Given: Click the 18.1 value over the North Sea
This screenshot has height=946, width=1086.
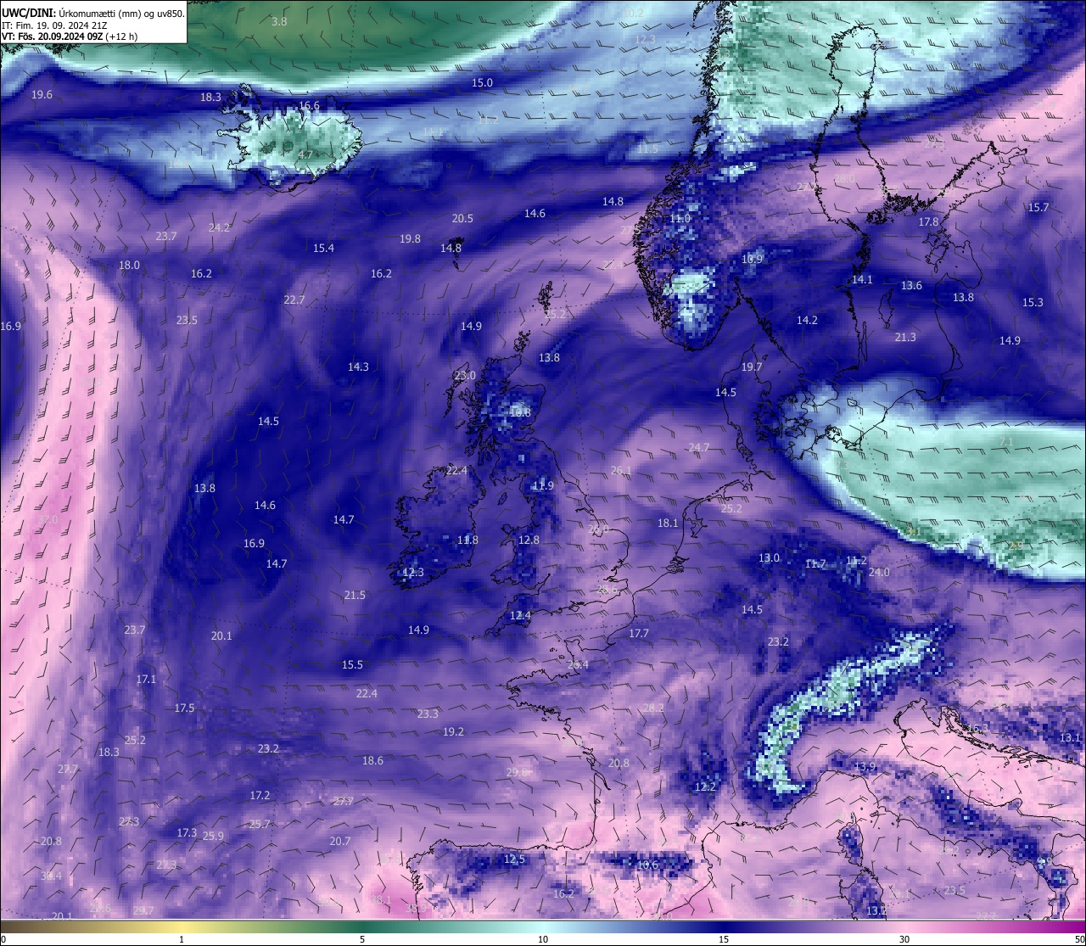Looking at the screenshot, I should tap(668, 523).
